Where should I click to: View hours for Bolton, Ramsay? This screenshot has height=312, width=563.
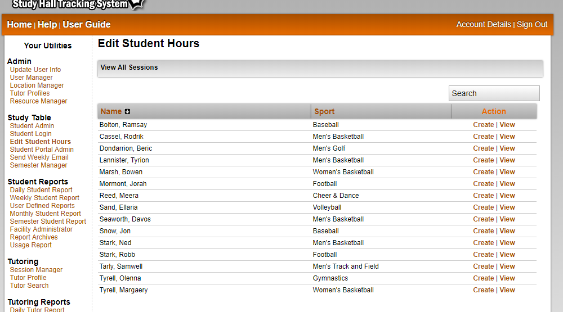pos(507,125)
